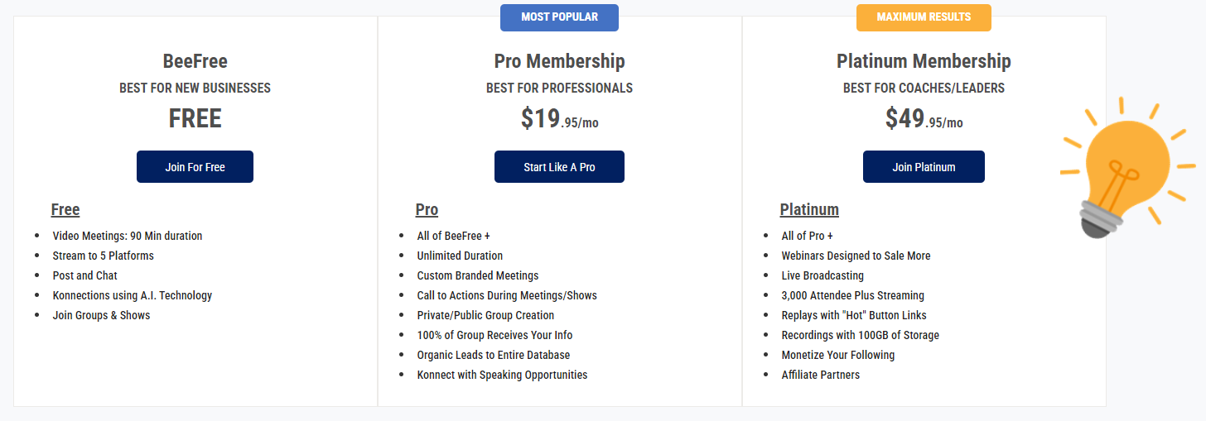Select the Platinum Membership heading
This screenshot has width=1206, height=421.
924,61
